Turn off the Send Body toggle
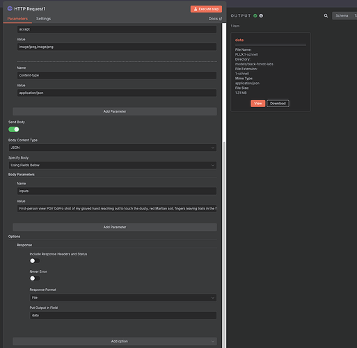This screenshot has width=357, height=348. tap(14, 129)
